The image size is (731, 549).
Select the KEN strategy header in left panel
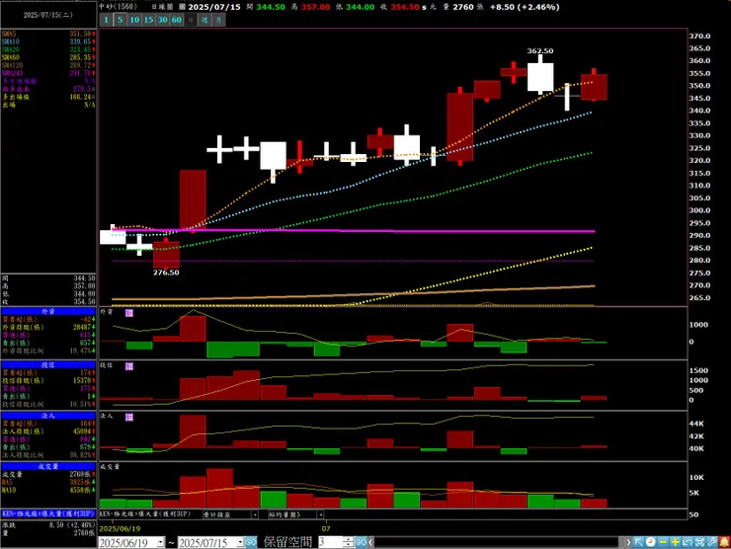coord(48,514)
